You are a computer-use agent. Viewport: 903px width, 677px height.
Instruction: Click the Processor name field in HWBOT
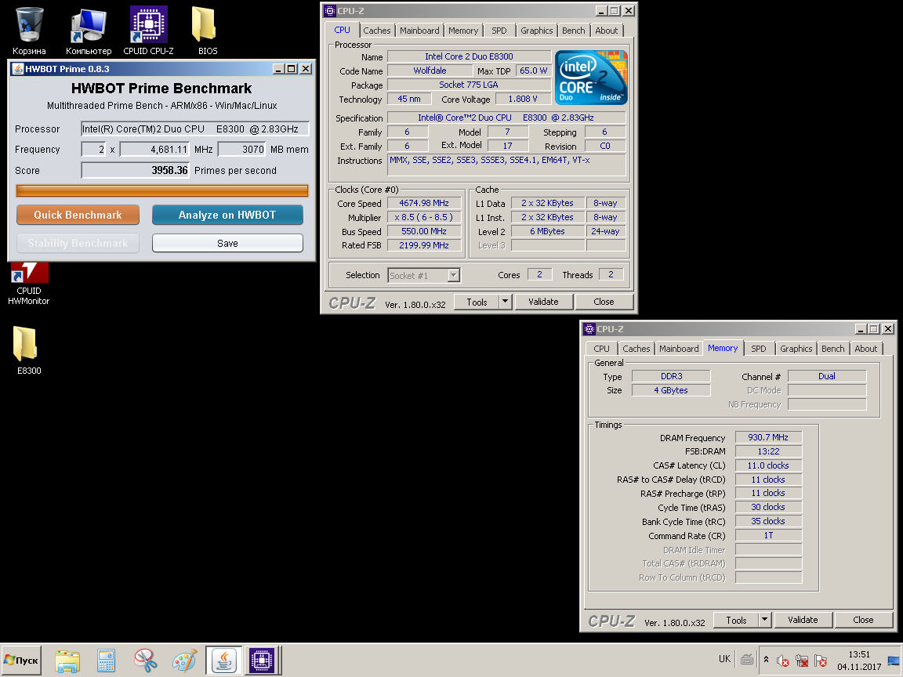pyautogui.click(x=194, y=129)
